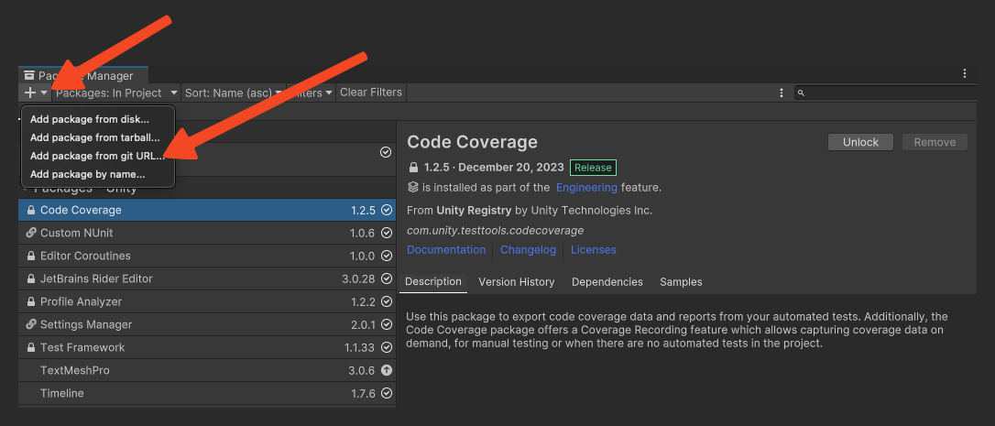This screenshot has width=995, height=426.
Task: Switch to the Description tab
Action: 433,282
